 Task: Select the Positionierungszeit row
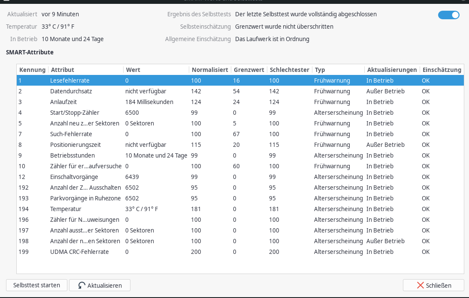click(x=240, y=145)
